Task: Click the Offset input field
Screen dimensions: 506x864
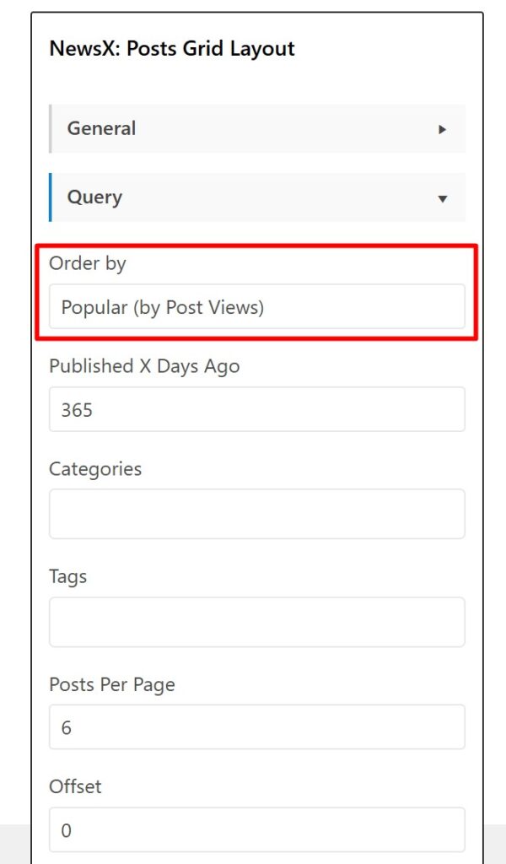Action: click(x=256, y=830)
